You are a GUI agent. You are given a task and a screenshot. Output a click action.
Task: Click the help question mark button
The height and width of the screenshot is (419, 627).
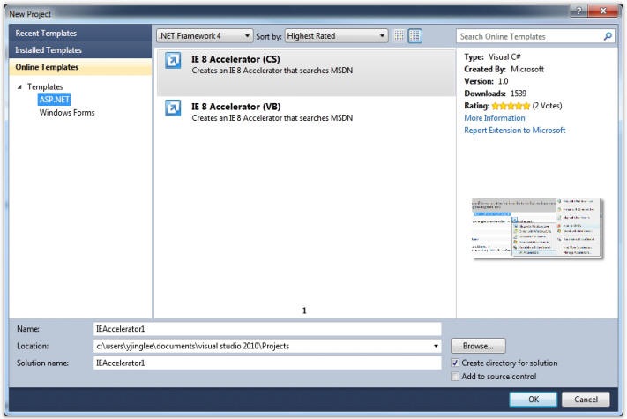coord(579,11)
